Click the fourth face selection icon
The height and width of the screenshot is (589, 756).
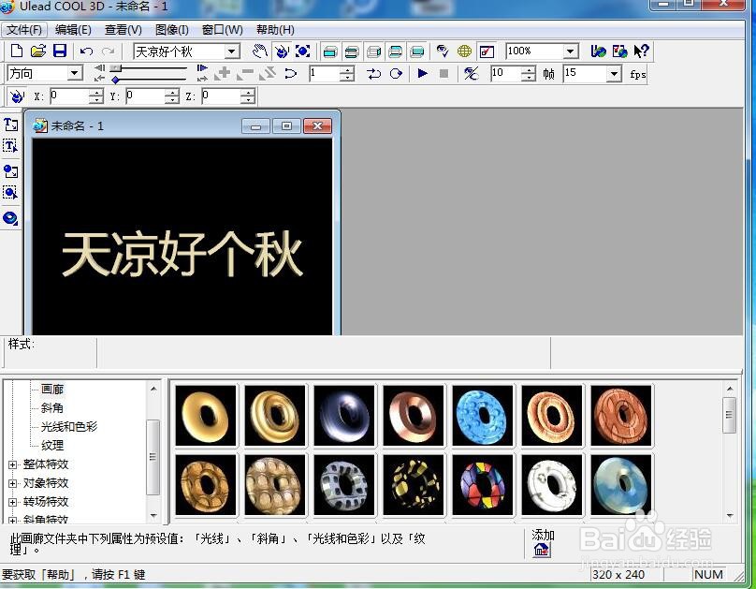tap(396, 52)
